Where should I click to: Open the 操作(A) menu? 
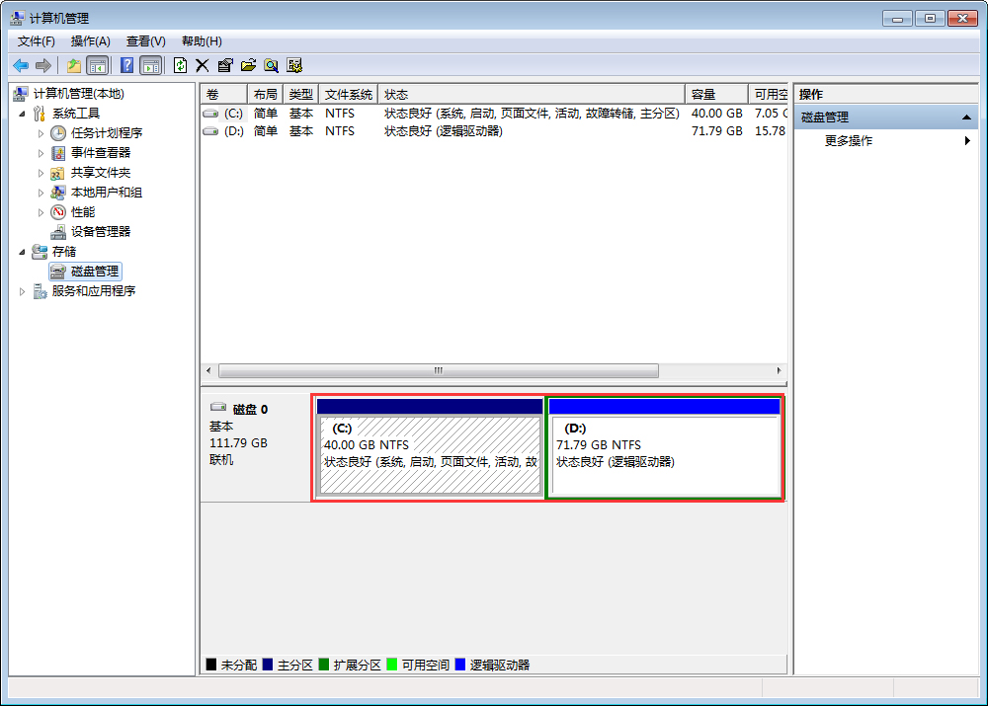pyautogui.click(x=90, y=41)
